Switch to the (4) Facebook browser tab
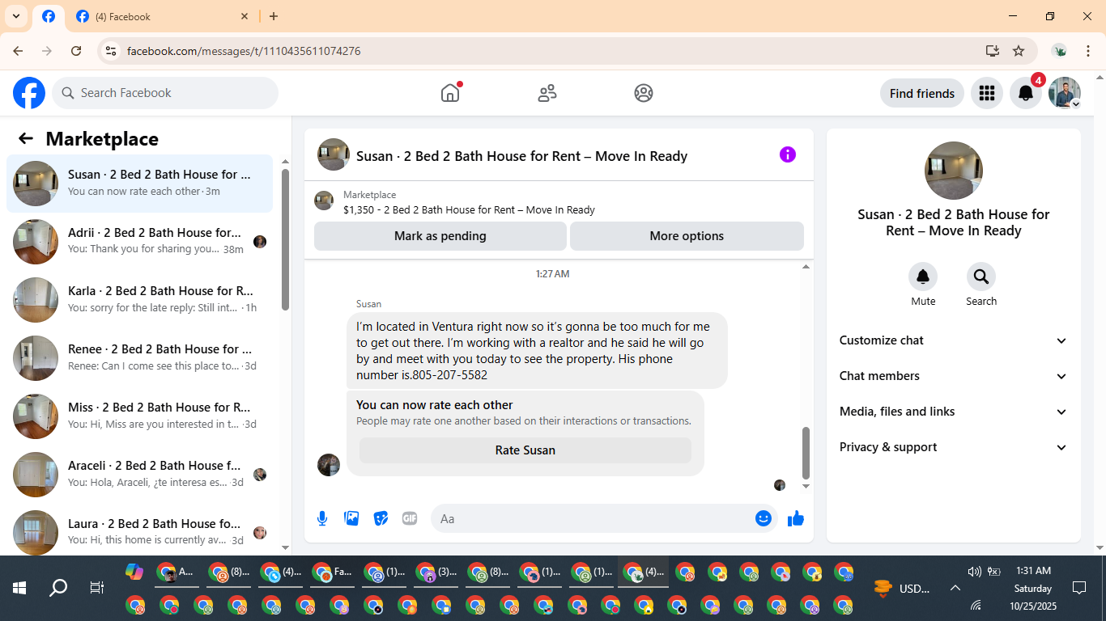 point(162,16)
